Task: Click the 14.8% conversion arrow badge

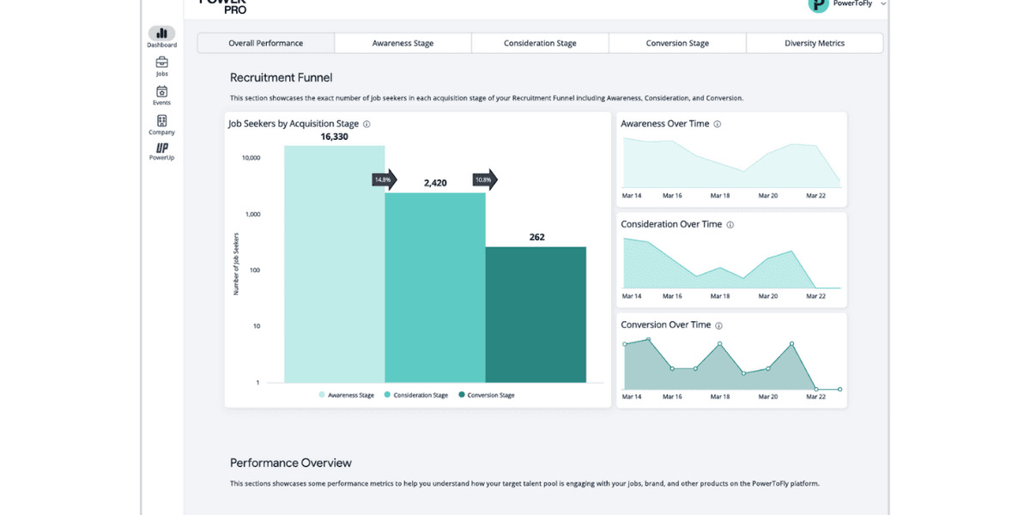Action: [385, 179]
